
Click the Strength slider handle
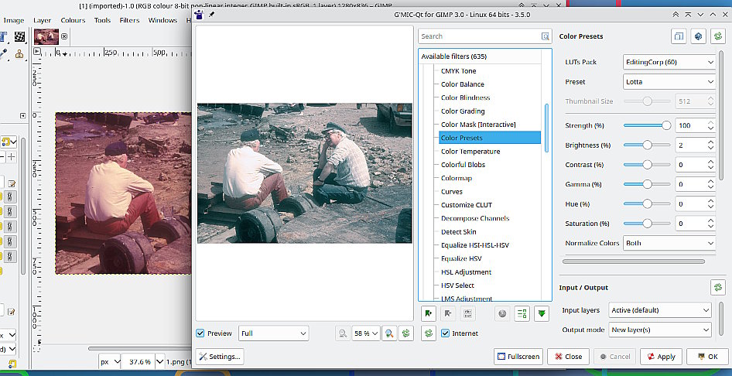666,125
